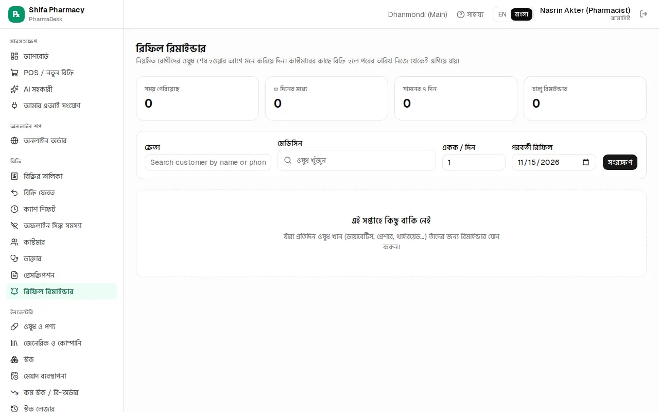Image resolution: width=659 pixels, height=412 pixels.
Task: Click the ওষুধ ও পণ্য pill icon
Action: point(14,327)
